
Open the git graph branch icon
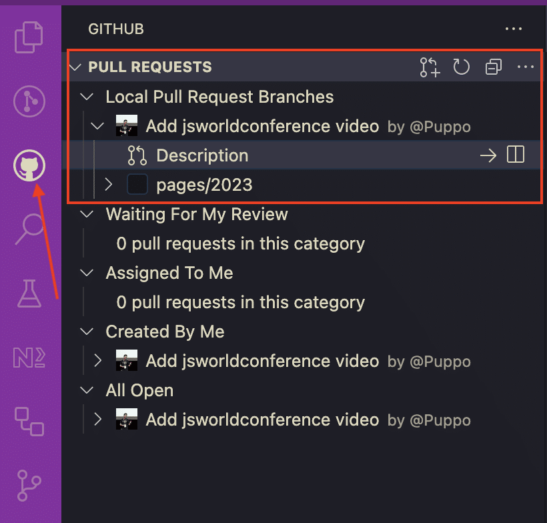29,486
